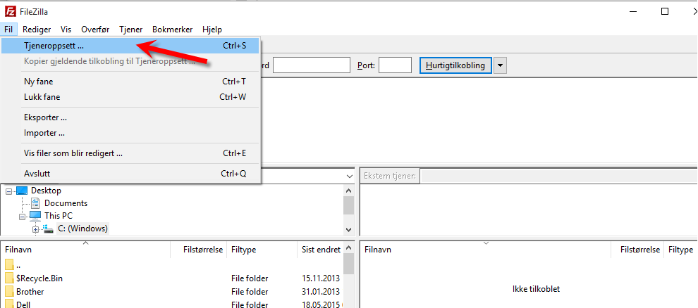Click the 'Ikke tilkoblet' status text
The width and height of the screenshot is (698, 308).
coord(536,289)
